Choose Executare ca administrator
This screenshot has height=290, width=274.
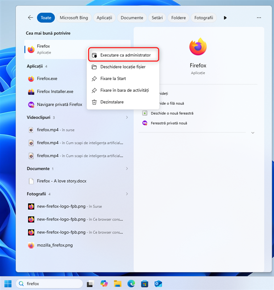point(124,55)
